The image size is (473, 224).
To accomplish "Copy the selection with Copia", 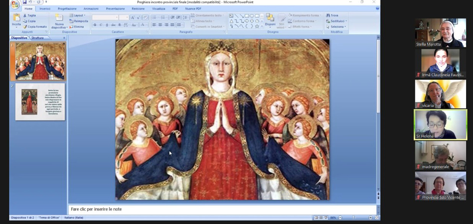I will (29, 21).
